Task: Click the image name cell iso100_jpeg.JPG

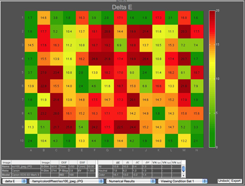Action: click(x=26, y=167)
